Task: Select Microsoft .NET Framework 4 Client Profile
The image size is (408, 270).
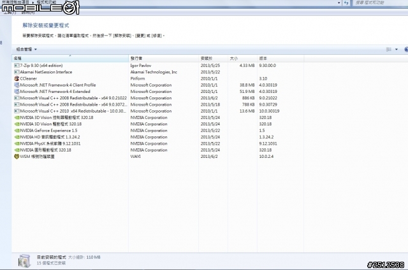Action: (x=58, y=85)
